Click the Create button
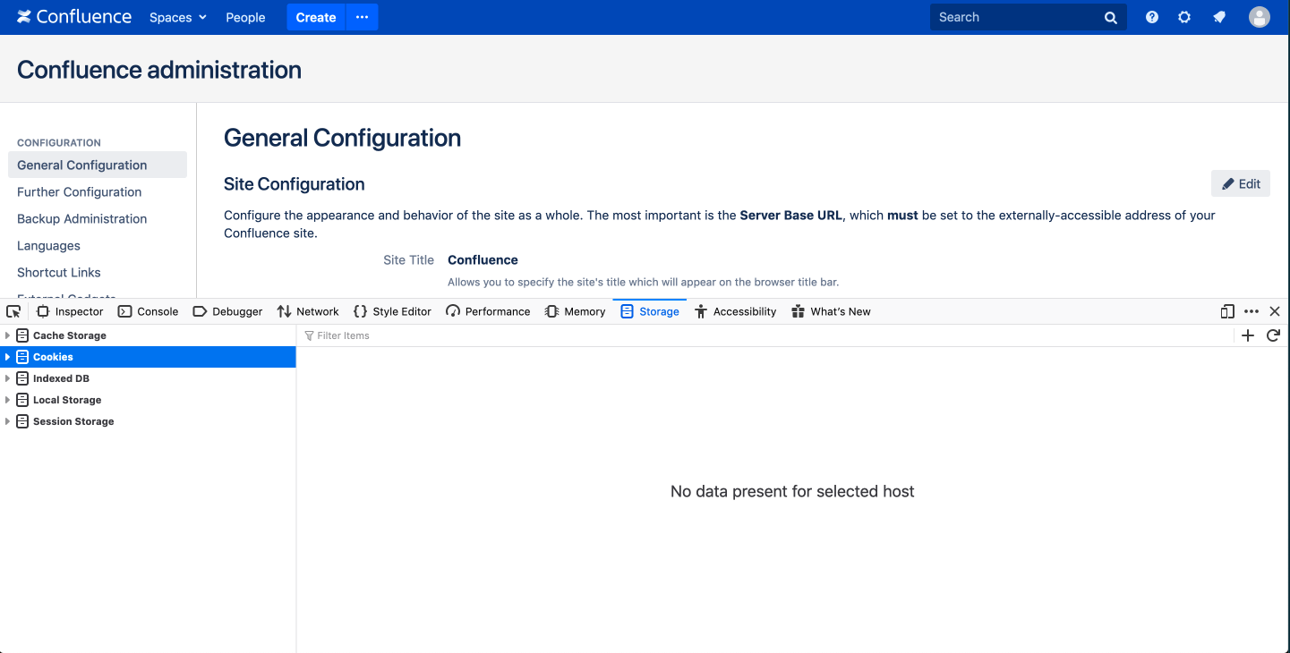 [x=315, y=16]
